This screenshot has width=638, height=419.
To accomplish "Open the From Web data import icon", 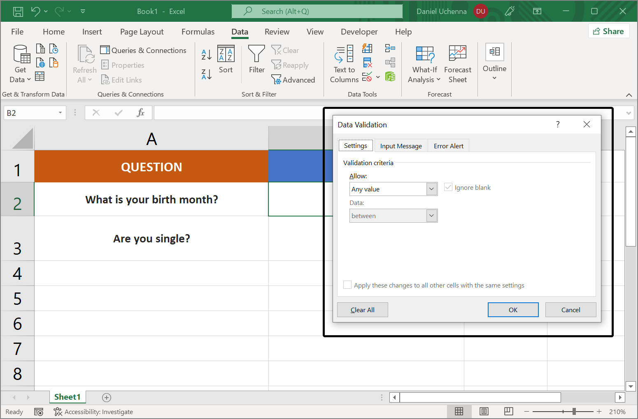I will (40, 62).
